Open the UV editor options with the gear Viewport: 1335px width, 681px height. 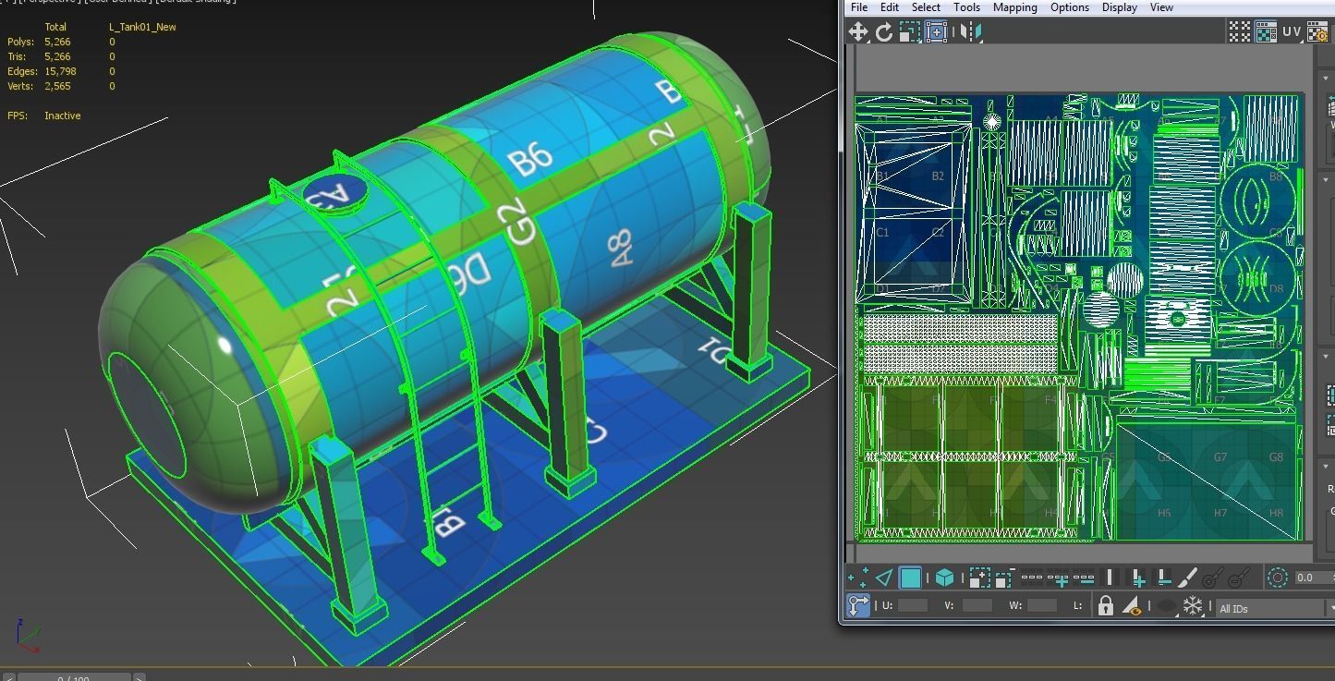(x=1319, y=33)
